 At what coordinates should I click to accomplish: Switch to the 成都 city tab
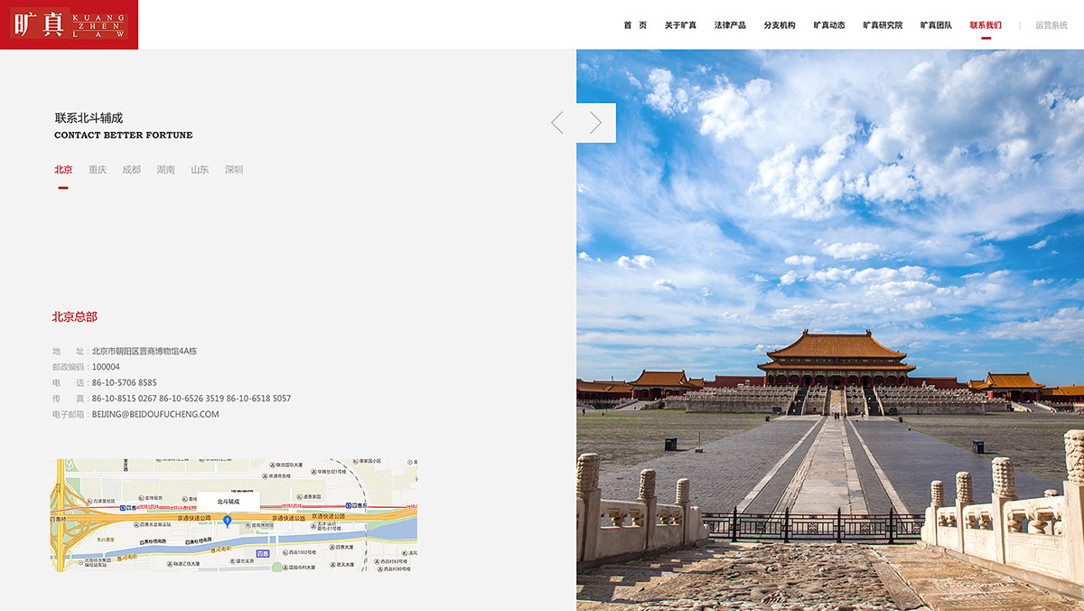coord(132,170)
